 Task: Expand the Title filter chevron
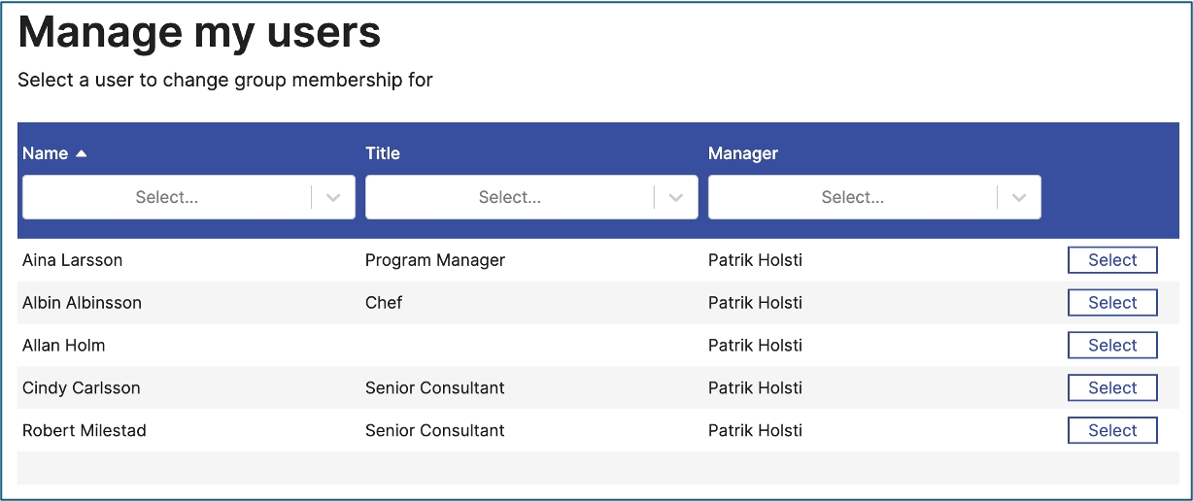click(676, 197)
